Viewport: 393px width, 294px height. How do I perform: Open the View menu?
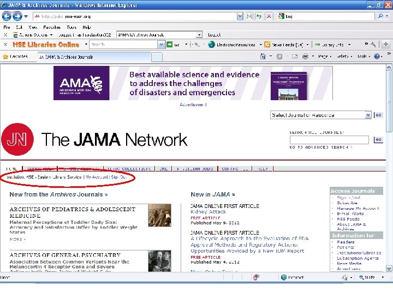coord(33,27)
